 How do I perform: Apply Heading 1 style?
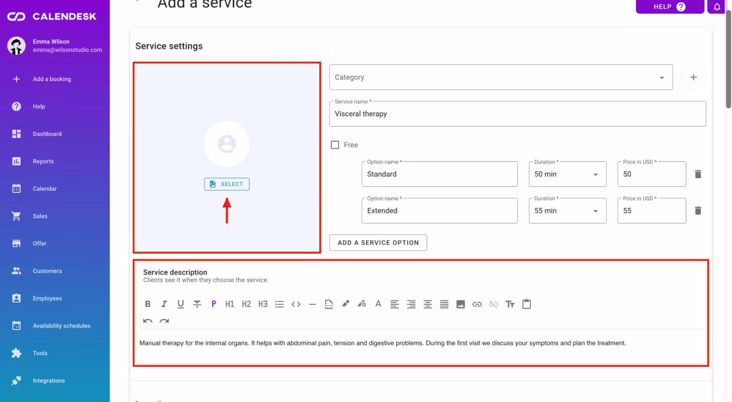tap(230, 304)
